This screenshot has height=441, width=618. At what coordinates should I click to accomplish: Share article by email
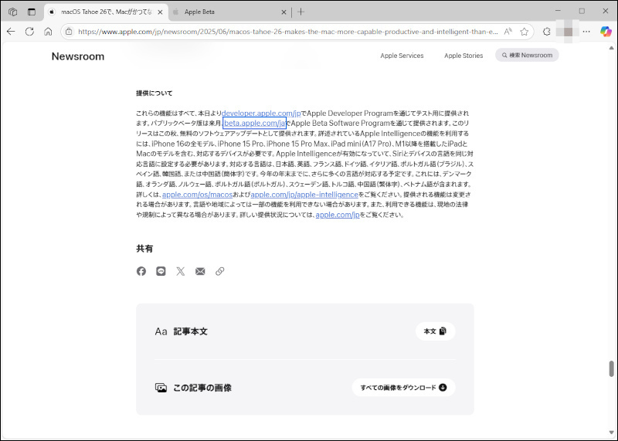tap(200, 271)
